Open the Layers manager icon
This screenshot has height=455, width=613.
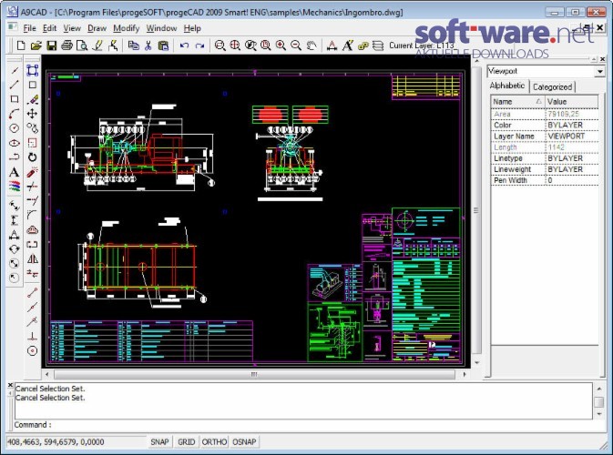click(x=378, y=45)
